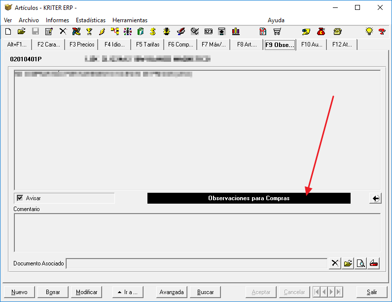Switch to the F10 Au... tab

click(x=312, y=44)
